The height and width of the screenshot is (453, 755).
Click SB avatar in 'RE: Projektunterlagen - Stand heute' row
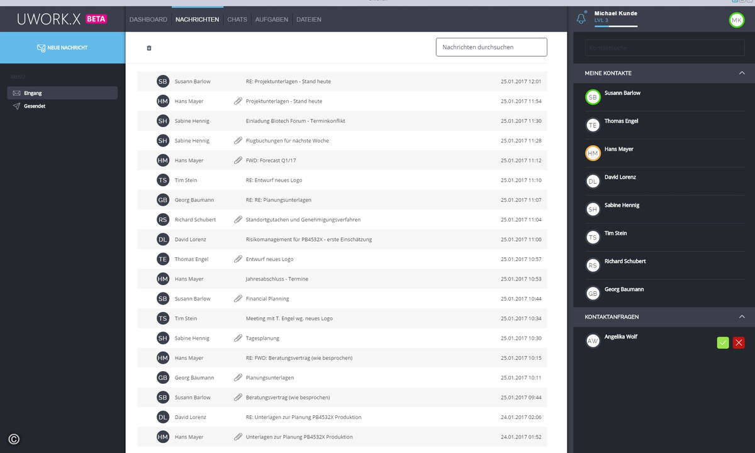pyautogui.click(x=163, y=81)
